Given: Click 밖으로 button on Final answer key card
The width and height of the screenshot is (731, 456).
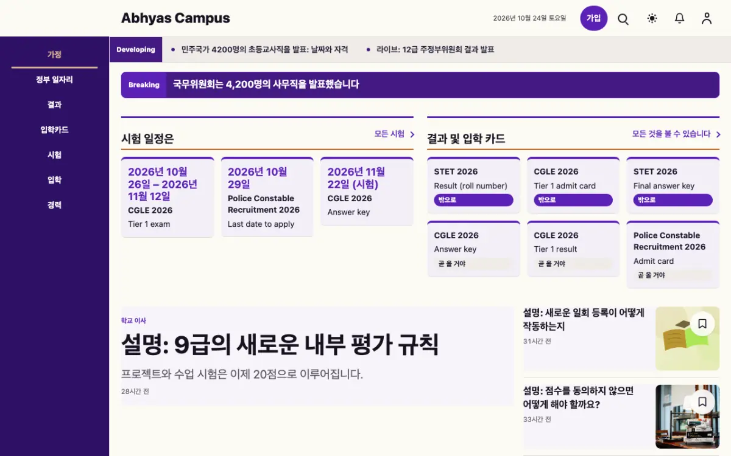Looking at the screenshot, I should [673, 200].
